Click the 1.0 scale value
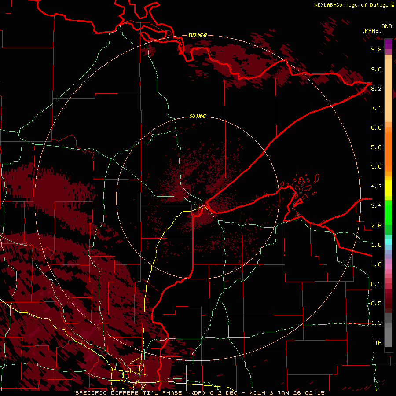Image resolution: width=396 pixels, height=396 pixels. [x=376, y=264]
